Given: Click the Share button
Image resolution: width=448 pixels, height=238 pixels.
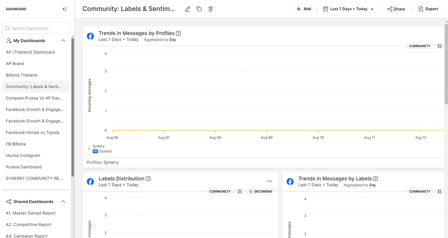Looking at the screenshot, I should click(x=396, y=9).
